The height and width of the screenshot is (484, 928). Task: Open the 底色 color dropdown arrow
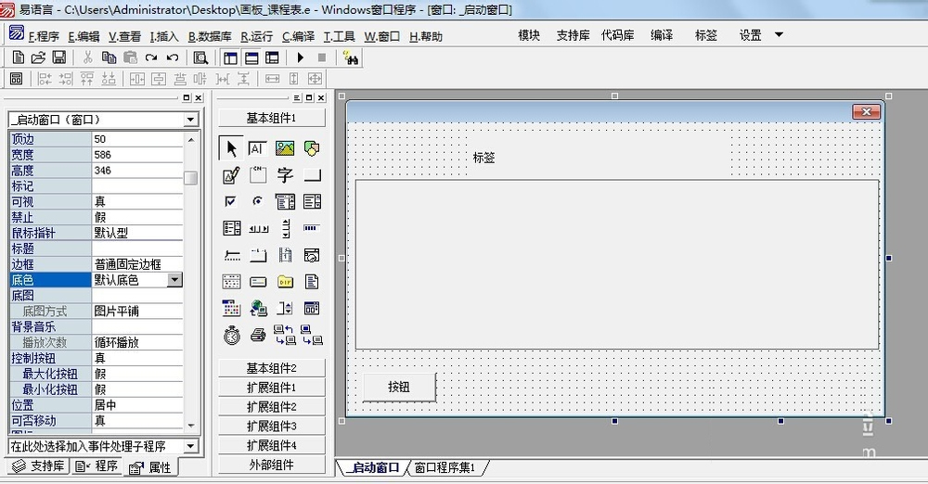pyautogui.click(x=174, y=279)
